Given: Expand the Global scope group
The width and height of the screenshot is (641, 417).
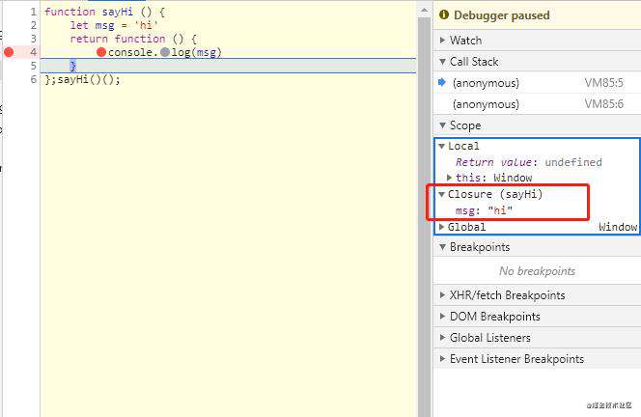Looking at the screenshot, I should coord(442,227).
